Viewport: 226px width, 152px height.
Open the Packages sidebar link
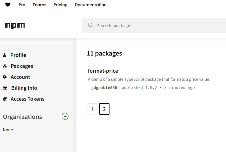point(22,66)
